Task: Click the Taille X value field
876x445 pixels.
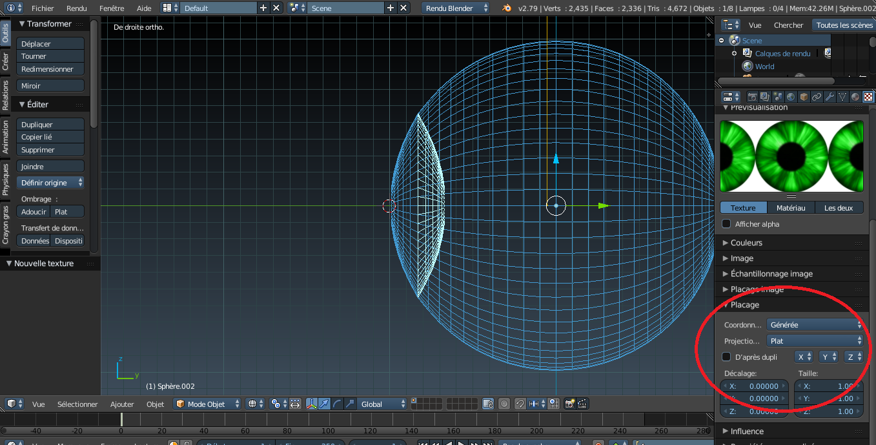Action: (828, 386)
